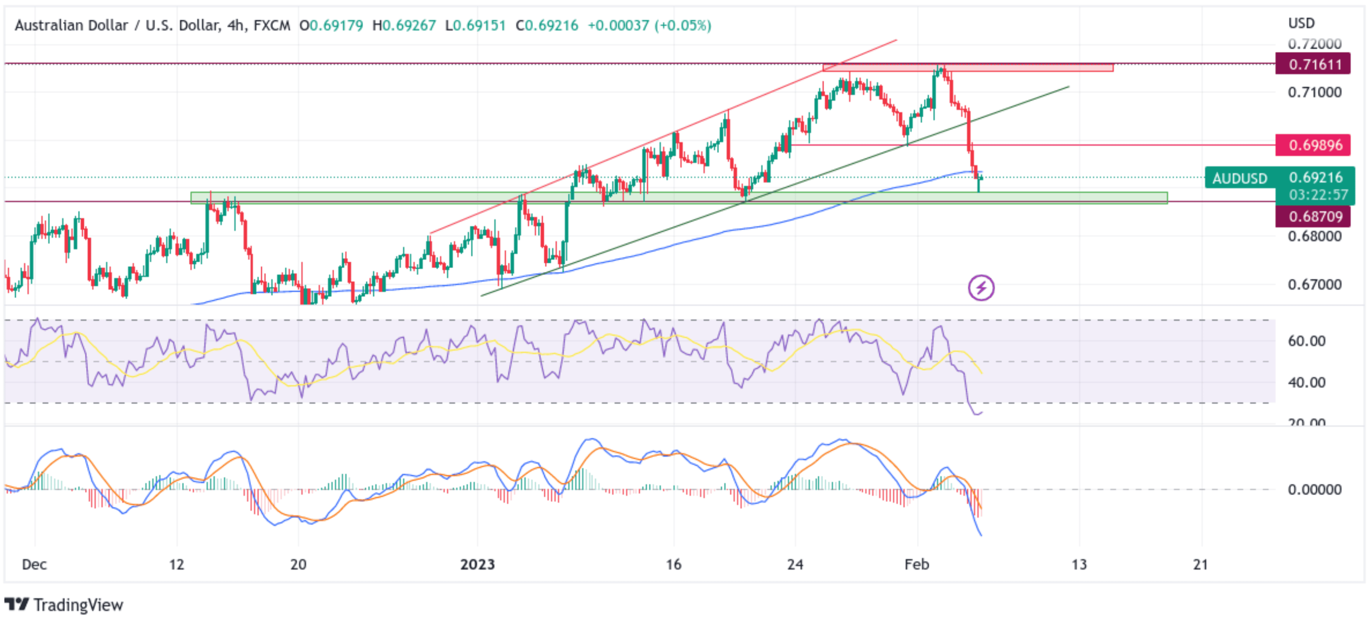This screenshot has width=1369, height=627.
Task: Click the RSI 60.00 scale value
Action: (x=1307, y=341)
